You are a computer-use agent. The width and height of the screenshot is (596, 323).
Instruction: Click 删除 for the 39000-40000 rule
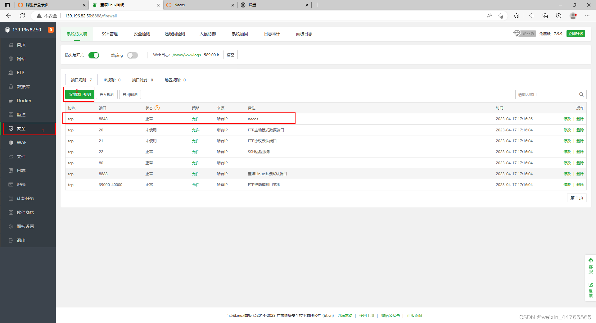(580, 185)
